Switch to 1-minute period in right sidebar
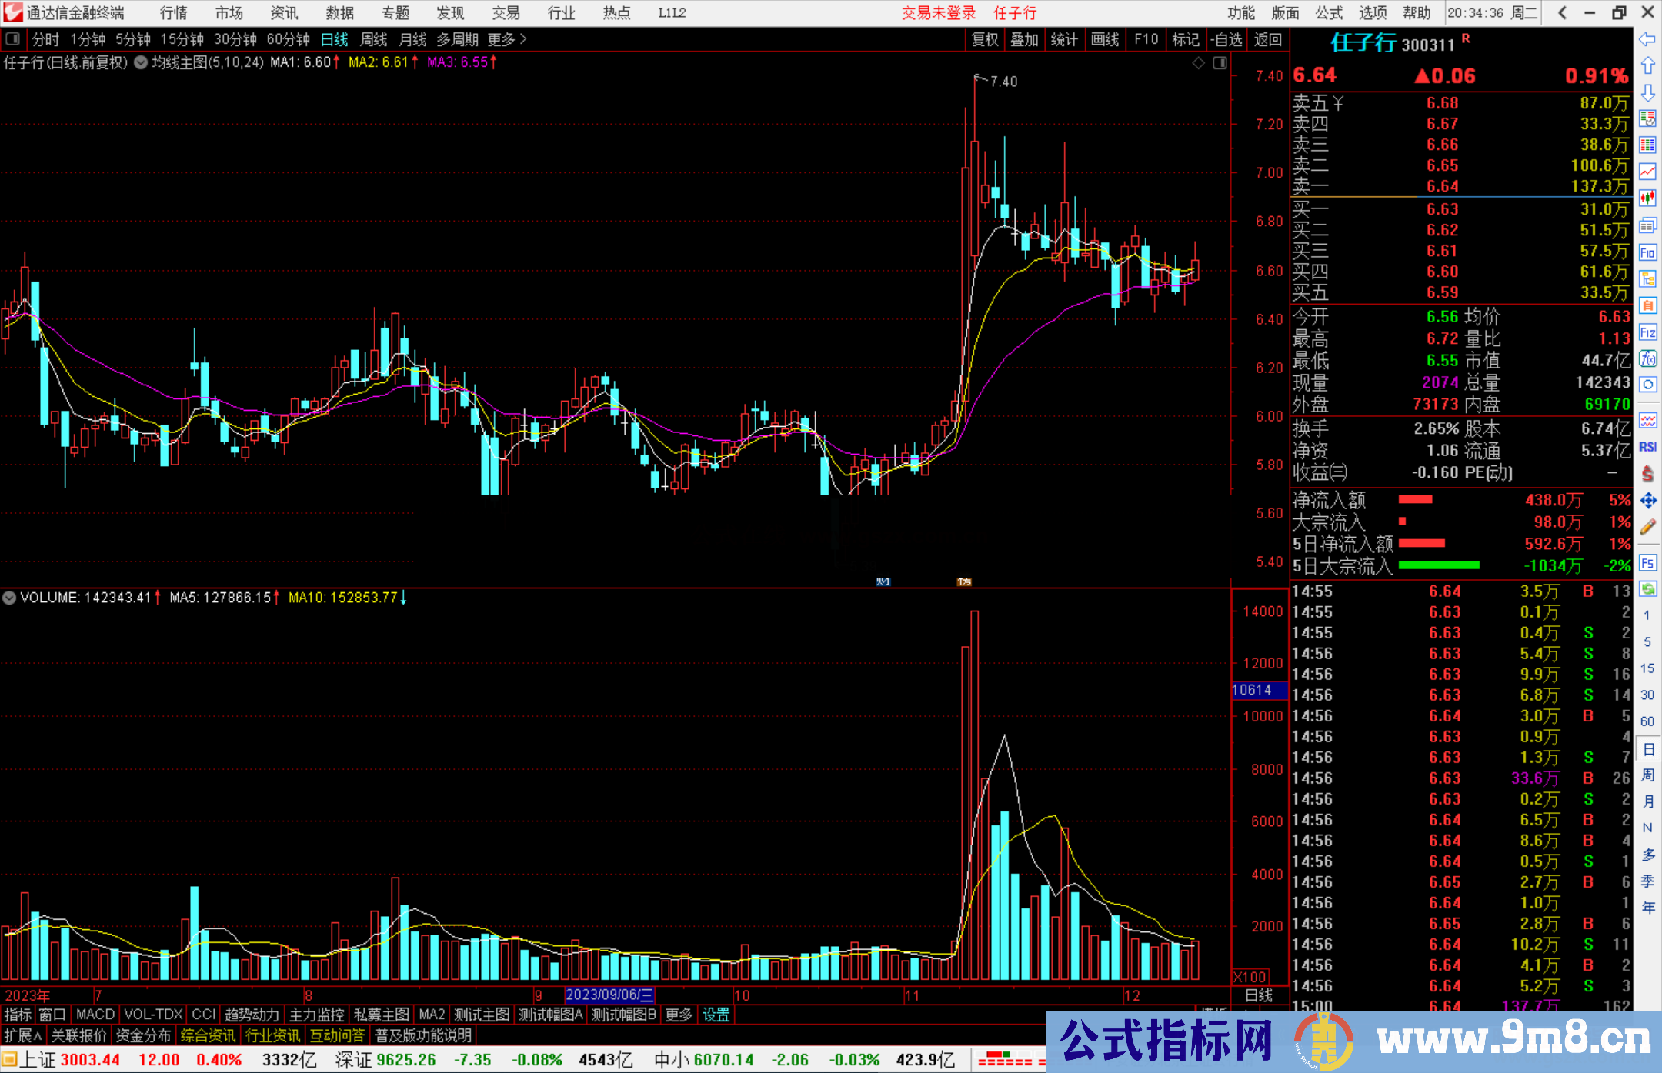Viewport: 1662px width, 1073px height. coord(1647,615)
